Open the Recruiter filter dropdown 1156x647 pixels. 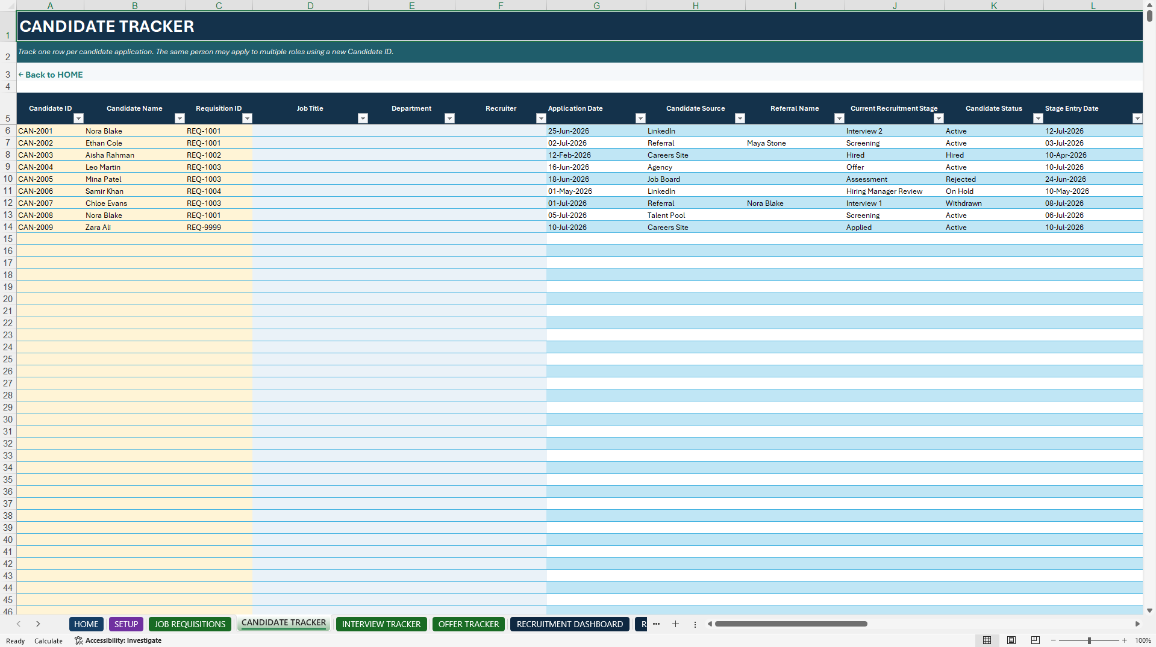[541, 119]
